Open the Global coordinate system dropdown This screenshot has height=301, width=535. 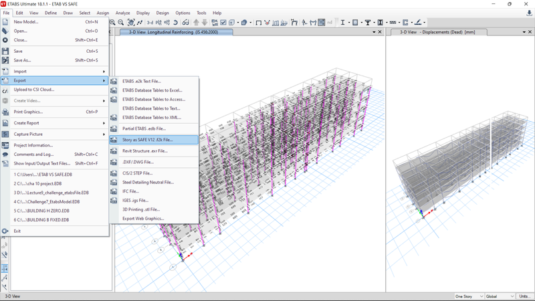[x=512, y=296]
